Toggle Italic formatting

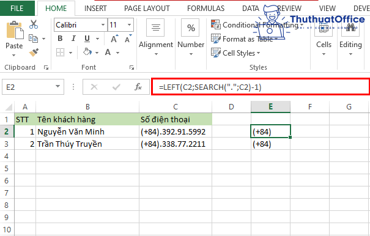[73, 39]
